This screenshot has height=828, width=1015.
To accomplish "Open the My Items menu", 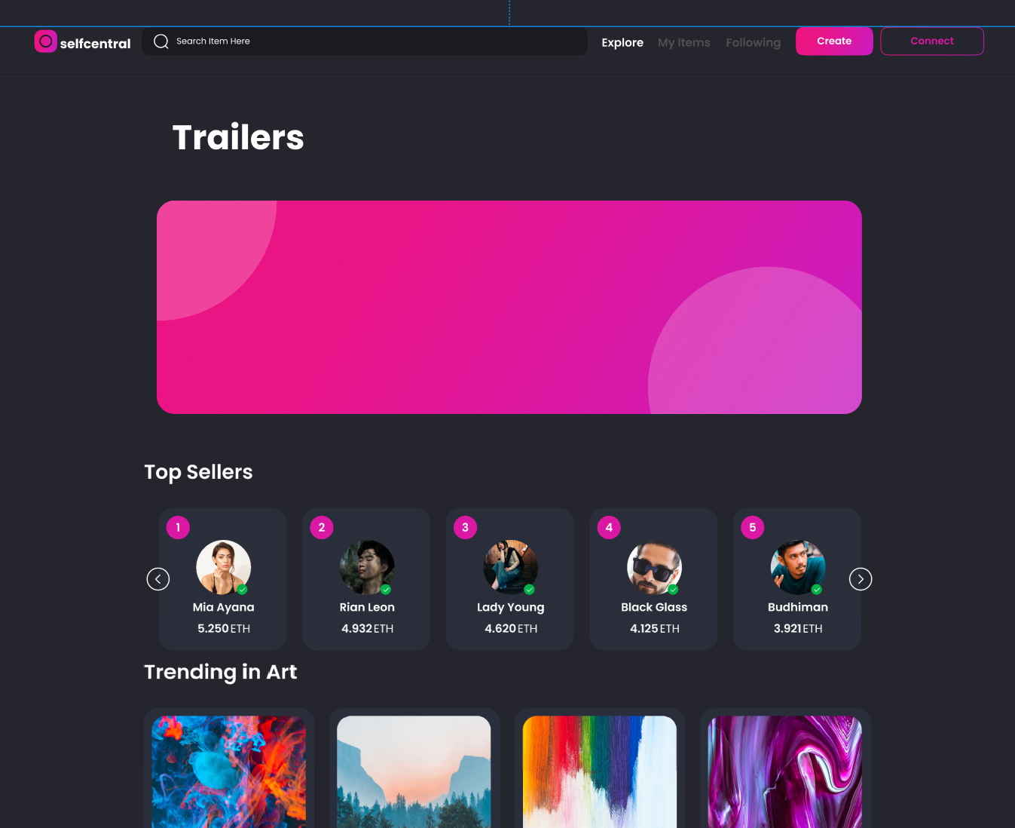I will (683, 42).
